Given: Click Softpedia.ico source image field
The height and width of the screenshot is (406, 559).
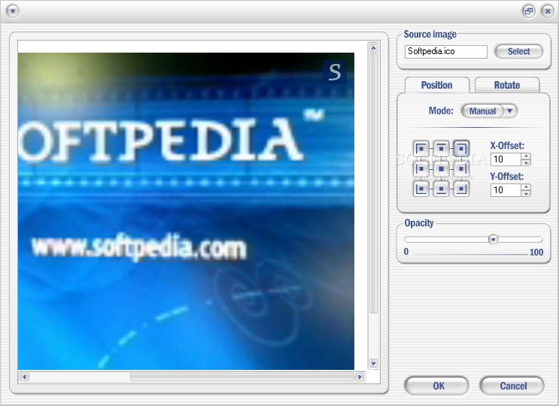Looking at the screenshot, I should point(446,51).
